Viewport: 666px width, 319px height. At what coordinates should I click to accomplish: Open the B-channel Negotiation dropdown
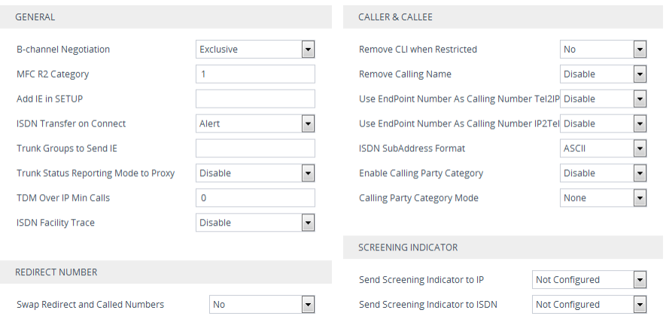click(255, 50)
